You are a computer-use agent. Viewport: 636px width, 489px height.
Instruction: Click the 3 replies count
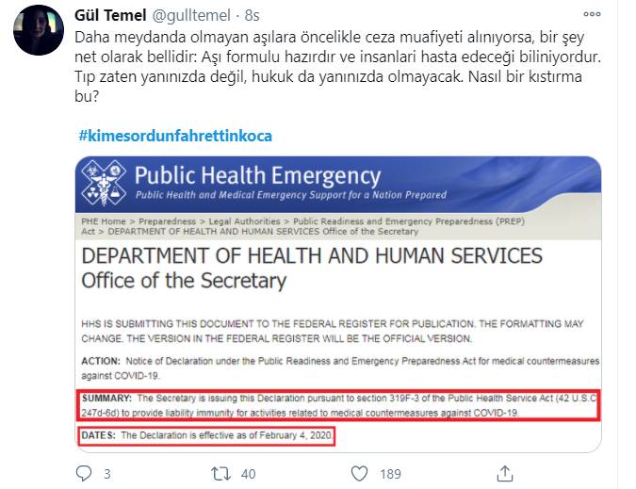[107, 474]
